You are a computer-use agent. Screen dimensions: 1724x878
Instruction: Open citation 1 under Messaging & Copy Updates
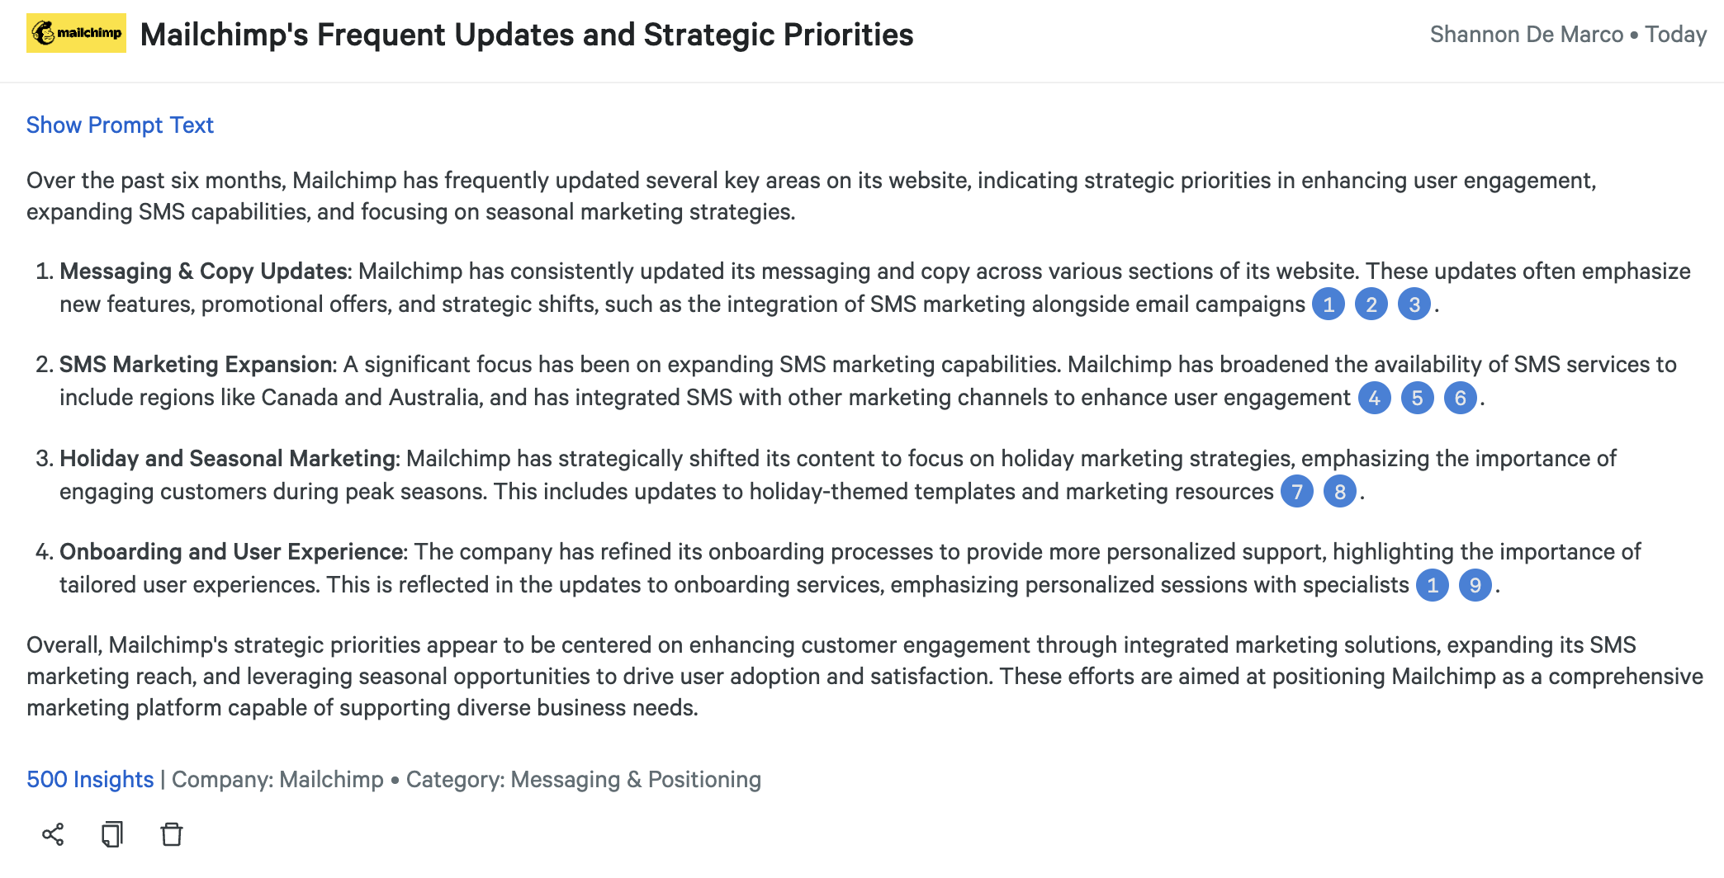tap(1329, 304)
